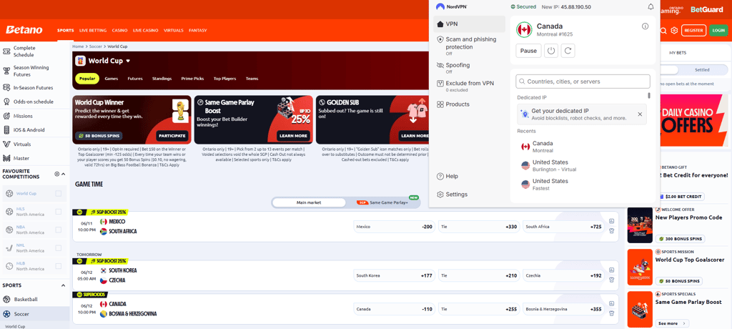This screenshot has height=329, width=732.
Task: Tick the World Cup favourite checkbox
Action: [59, 194]
